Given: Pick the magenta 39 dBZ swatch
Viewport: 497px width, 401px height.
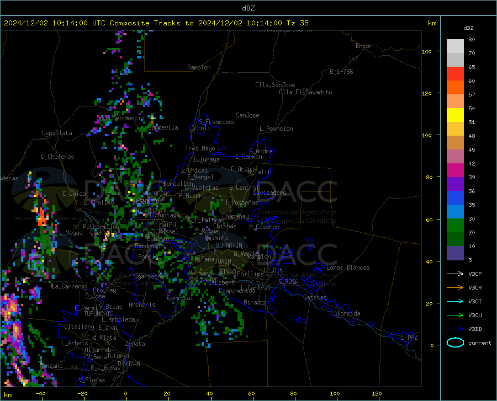Looking at the screenshot, I should [455, 170].
